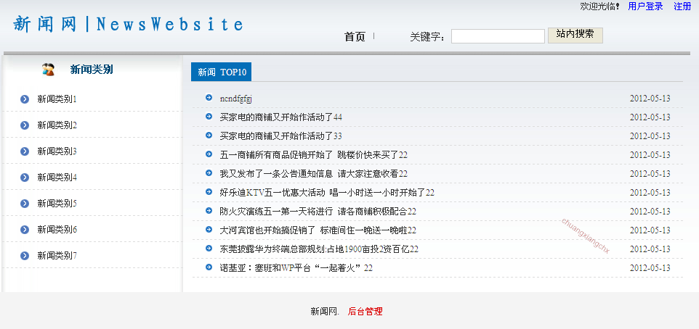The height and width of the screenshot is (329, 699).
Task: Open news 东莞披露华为终端总部规划
Action: coord(319,249)
